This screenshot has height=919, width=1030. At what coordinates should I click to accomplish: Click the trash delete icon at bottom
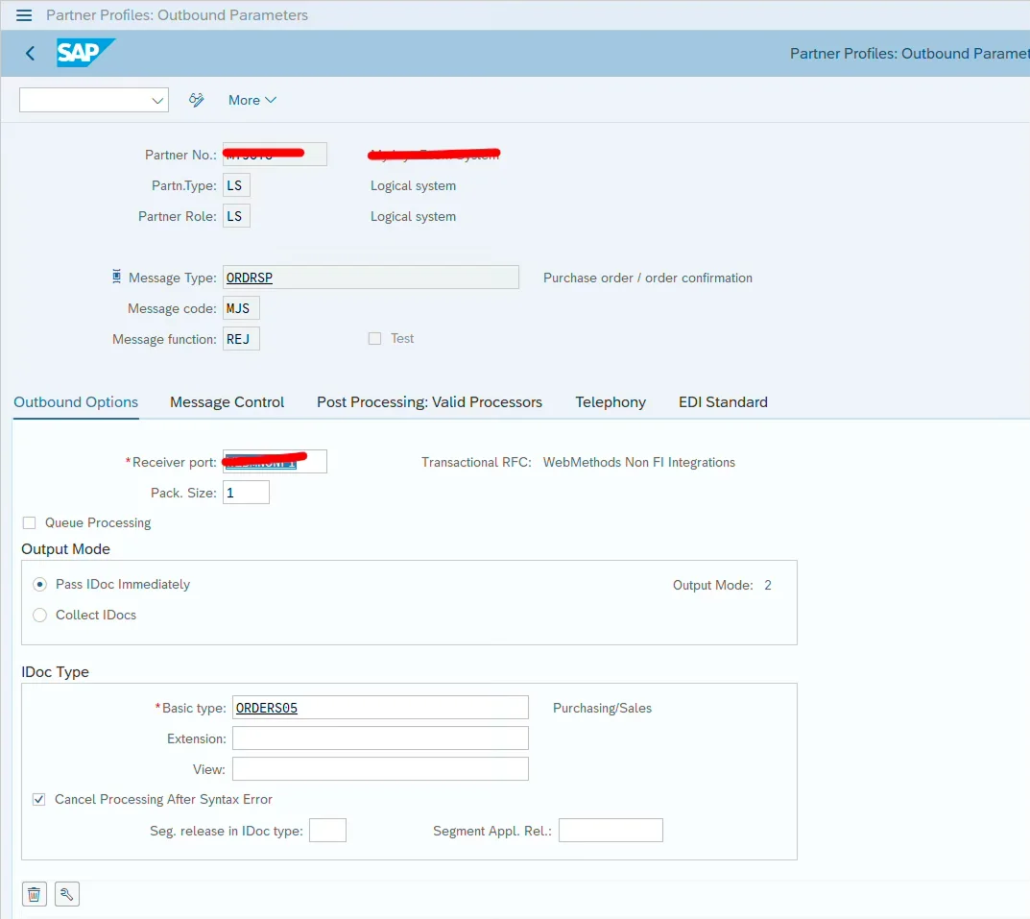(x=35, y=894)
